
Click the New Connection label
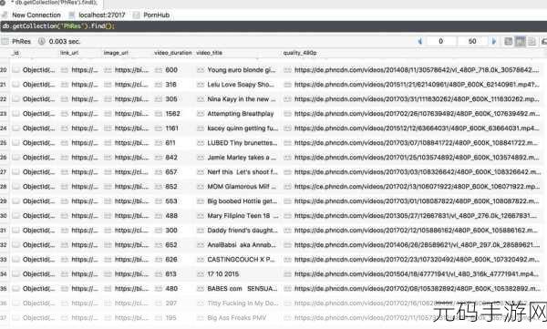(36, 15)
